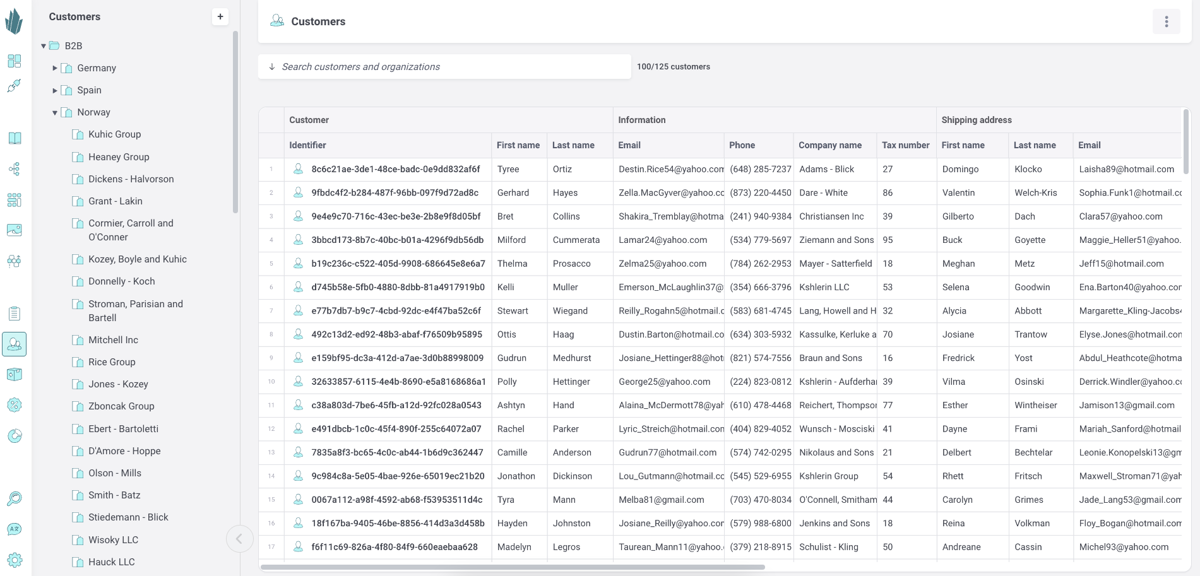Click shipping email Jamison13@gmail.com
The image size is (1200, 576).
tap(1127, 405)
